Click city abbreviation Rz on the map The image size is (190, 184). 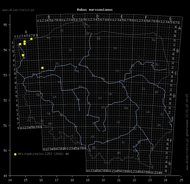click(x=139, y=142)
